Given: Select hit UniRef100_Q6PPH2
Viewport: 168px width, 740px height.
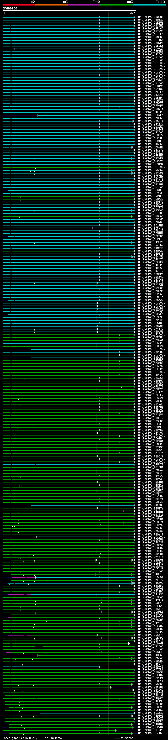Looking at the screenshot, I should (x=150, y=352).
